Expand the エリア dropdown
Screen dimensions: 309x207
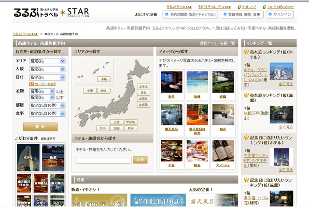pos(47,61)
